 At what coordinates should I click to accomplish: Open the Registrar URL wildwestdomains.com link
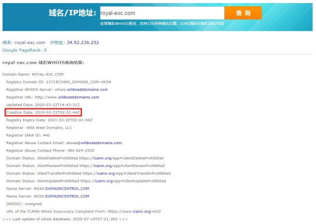tap(79, 97)
